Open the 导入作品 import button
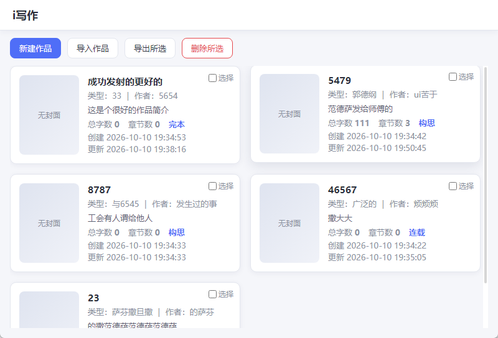This screenshot has width=498, height=338. tap(92, 48)
